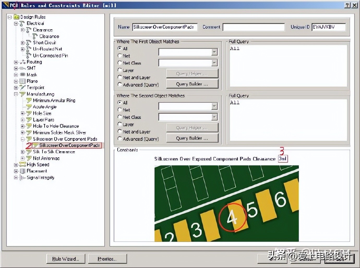Select the Minimum Annular Ring rule
The height and width of the screenshot is (268, 360).
(x=54, y=101)
